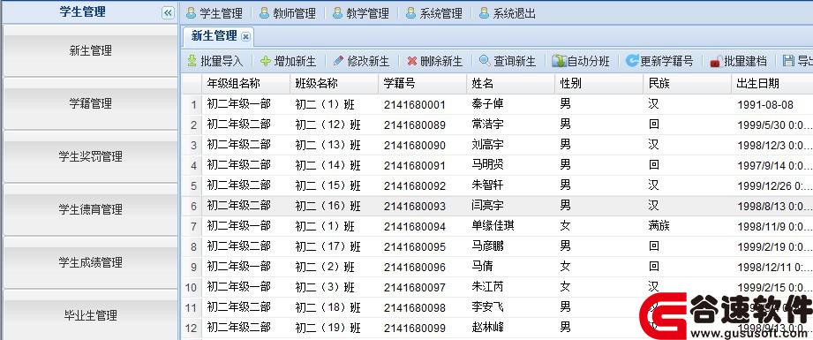Click the green plus 增加新生 icon
Screen dimensions: 813x340
[x=266, y=61]
